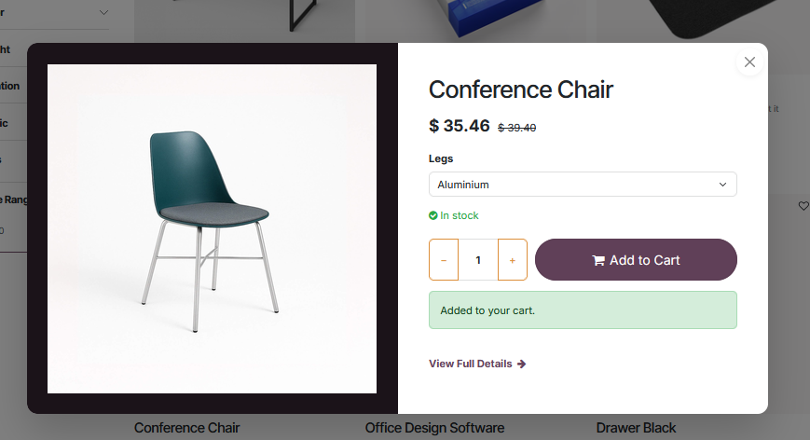The width and height of the screenshot is (810, 440).
Task: Focus the quantity input showing 1
Action: point(478,260)
